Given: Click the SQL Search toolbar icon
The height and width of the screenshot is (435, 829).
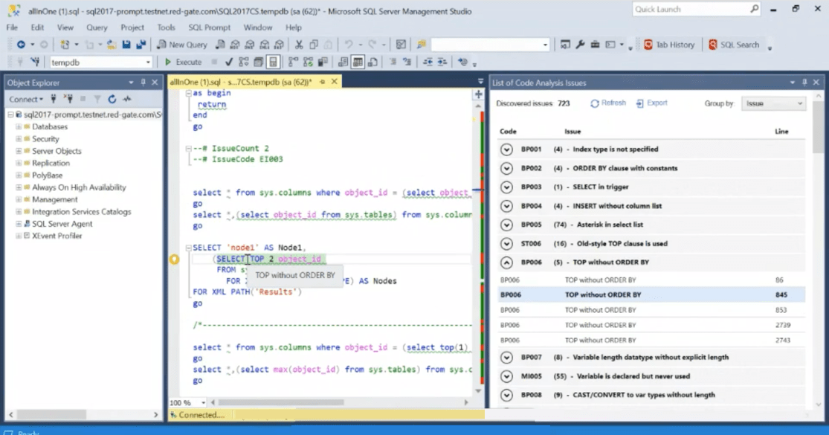Looking at the screenshot, I should (x=735, y=45).
